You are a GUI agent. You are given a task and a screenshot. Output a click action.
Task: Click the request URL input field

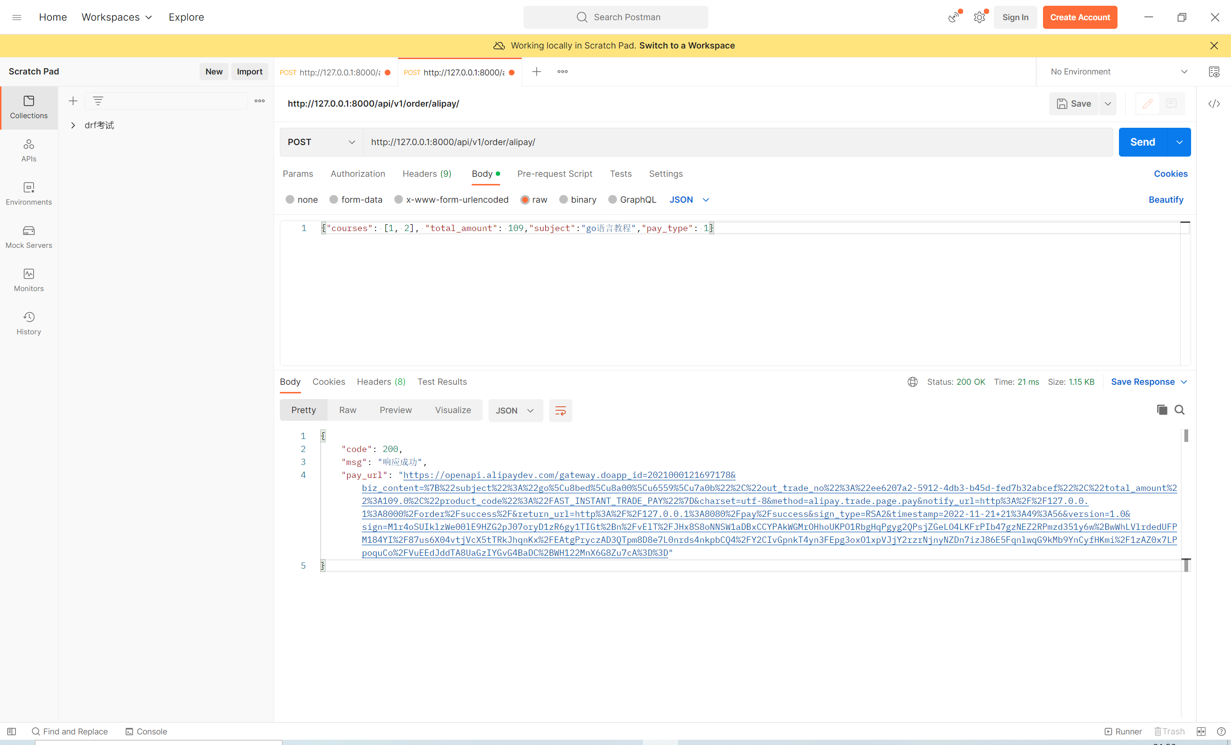pos(737,142)
